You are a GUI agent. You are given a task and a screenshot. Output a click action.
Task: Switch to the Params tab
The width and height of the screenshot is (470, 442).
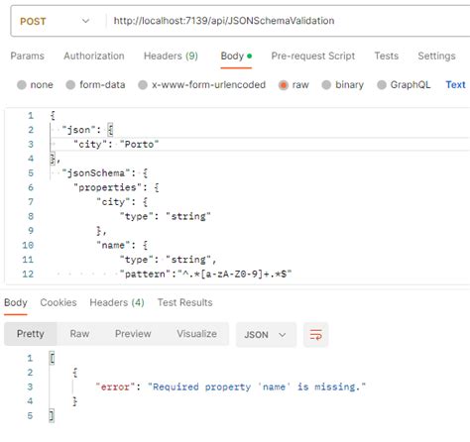(27, 55)
